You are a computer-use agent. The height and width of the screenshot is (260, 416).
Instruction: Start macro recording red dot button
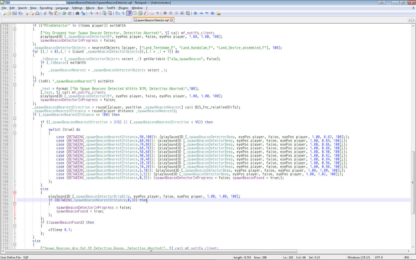pyautogui.click(x=165, y=13)
